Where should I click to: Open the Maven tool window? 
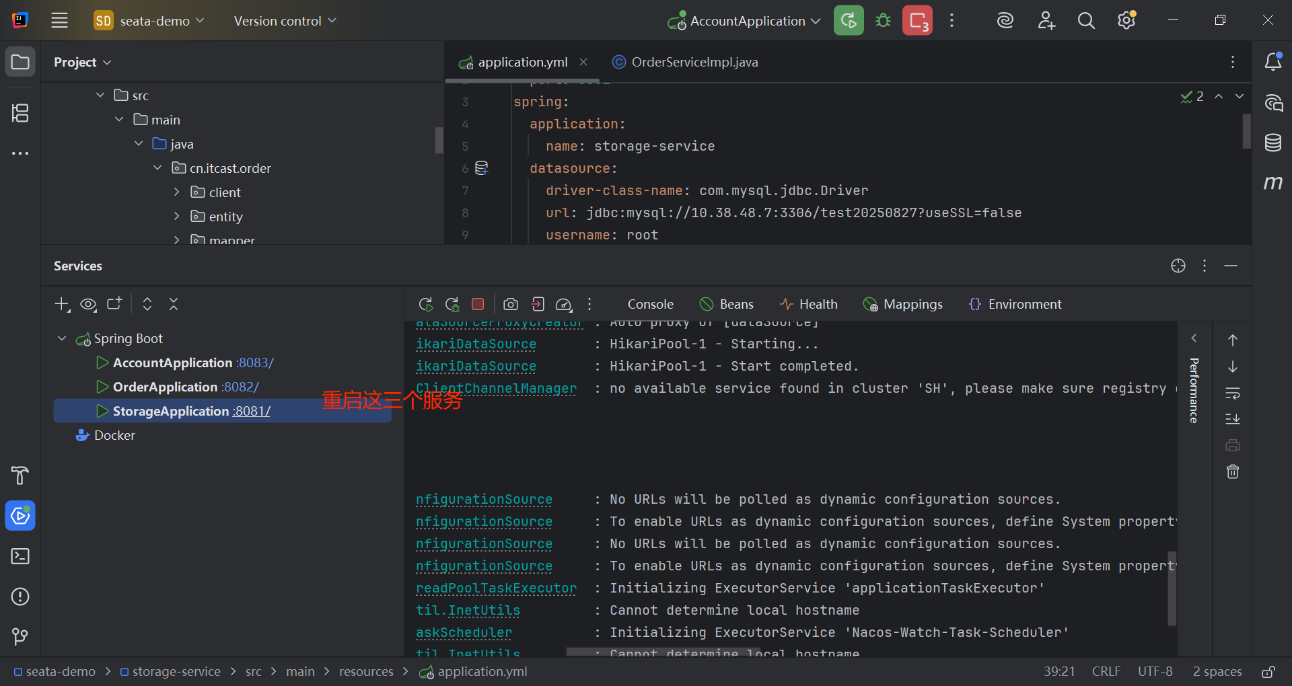tap(1273, 182)
